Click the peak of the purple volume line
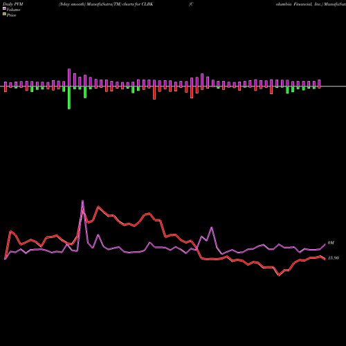Screen dimensions: 346x346 (x=83, y=201)
